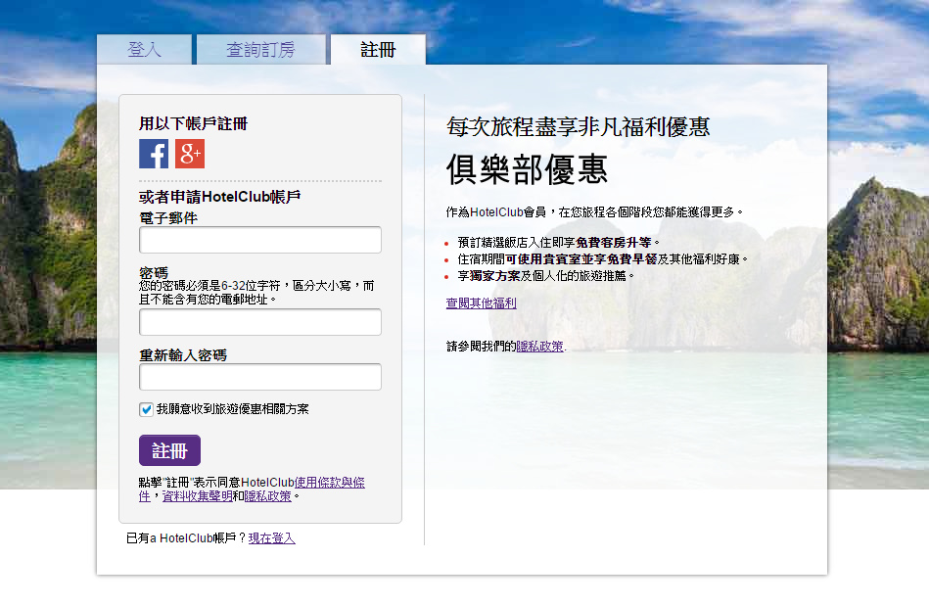Image resolution: width=929 pixels, height=606 pixels.
Task: Sign up with the Google+ icon
Action: click(x=189, y=154)
